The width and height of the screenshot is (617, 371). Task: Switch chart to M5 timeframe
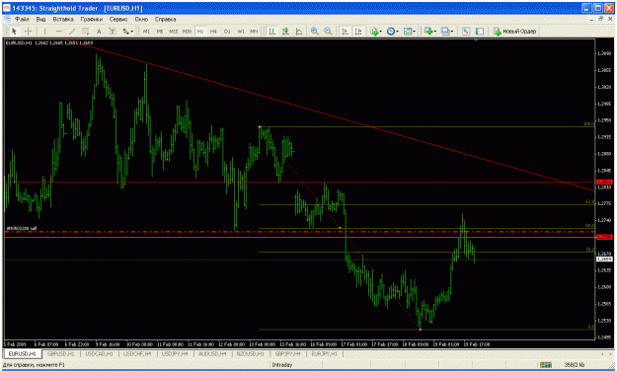tap(160, 32)
